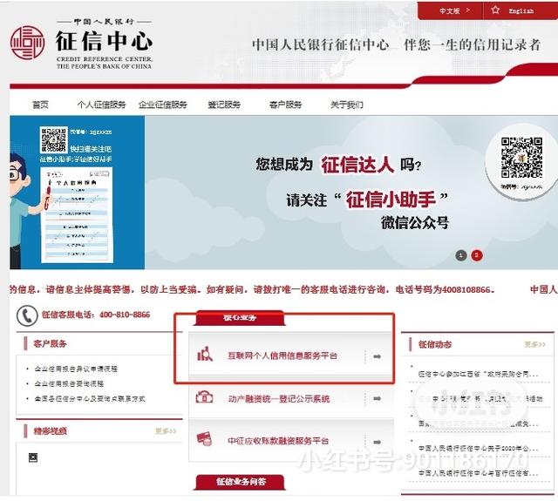Click the arrow next to 动产融资统一登记公示系统
Viewport: 558px width, 501px height.
click(x=377, y=398)
